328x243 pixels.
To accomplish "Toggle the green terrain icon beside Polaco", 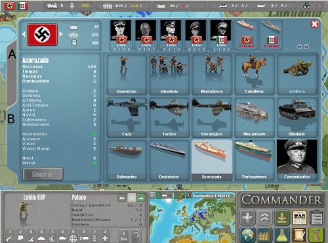I will pyautogui.click(x=141, y=198).
